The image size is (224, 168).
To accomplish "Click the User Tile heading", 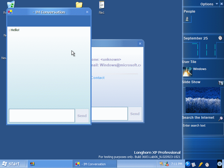I will (x=189, y=62).
